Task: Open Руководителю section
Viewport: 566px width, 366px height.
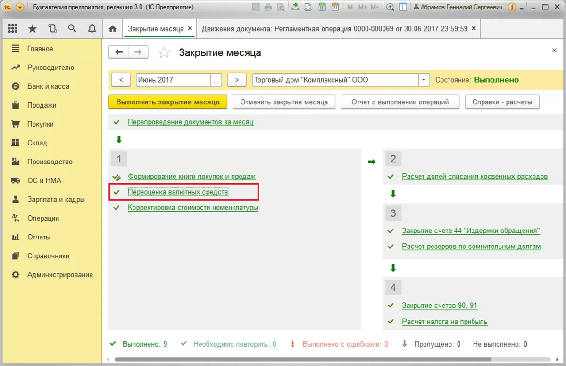Action: (x=51, y=68)
